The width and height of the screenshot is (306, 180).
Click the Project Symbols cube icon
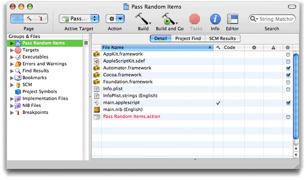pyautogui.click(x=18, y=92)
